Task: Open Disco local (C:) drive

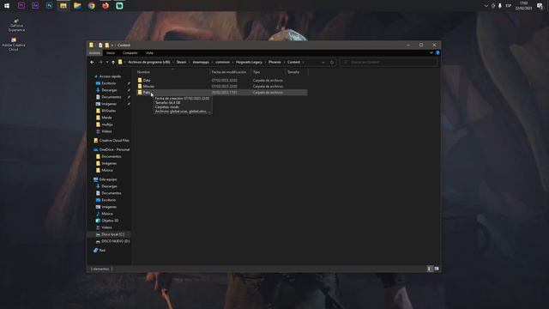Action: [x=112, y=234]
